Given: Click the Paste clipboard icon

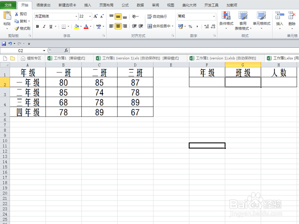Looking at the screenshot, I should [x=7, y=16].
